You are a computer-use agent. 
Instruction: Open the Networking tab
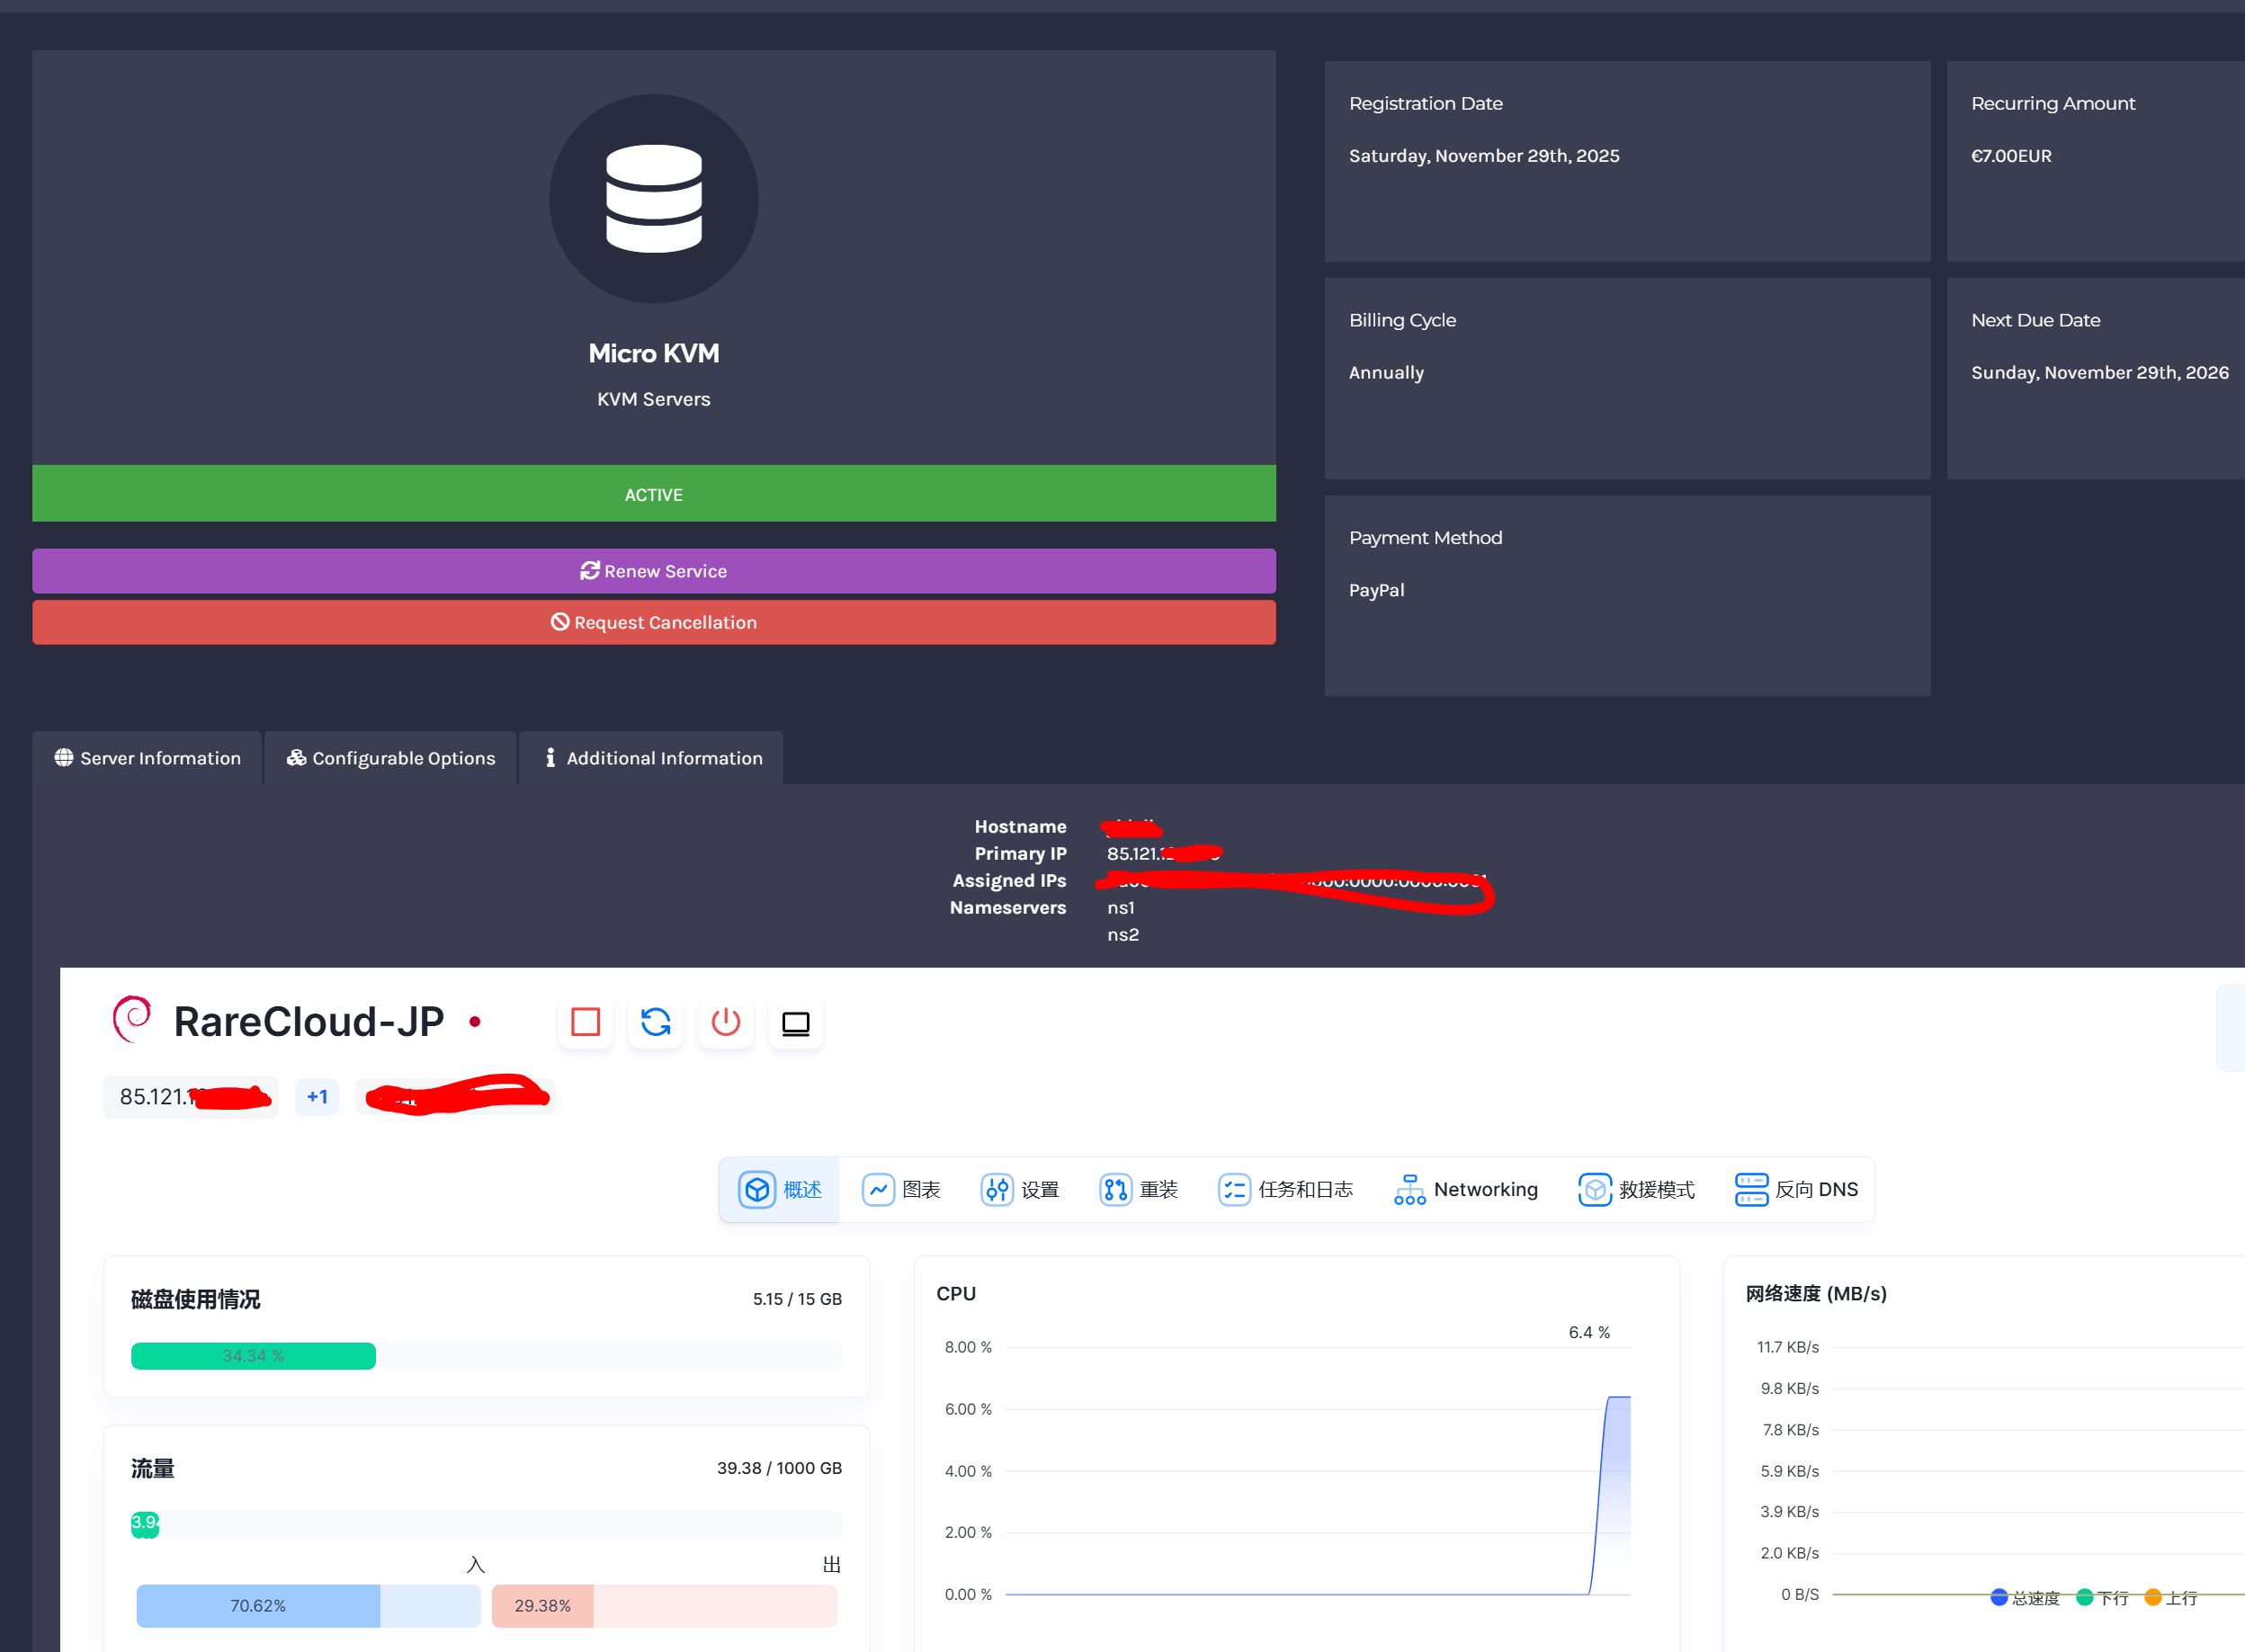point(1465,1189)
